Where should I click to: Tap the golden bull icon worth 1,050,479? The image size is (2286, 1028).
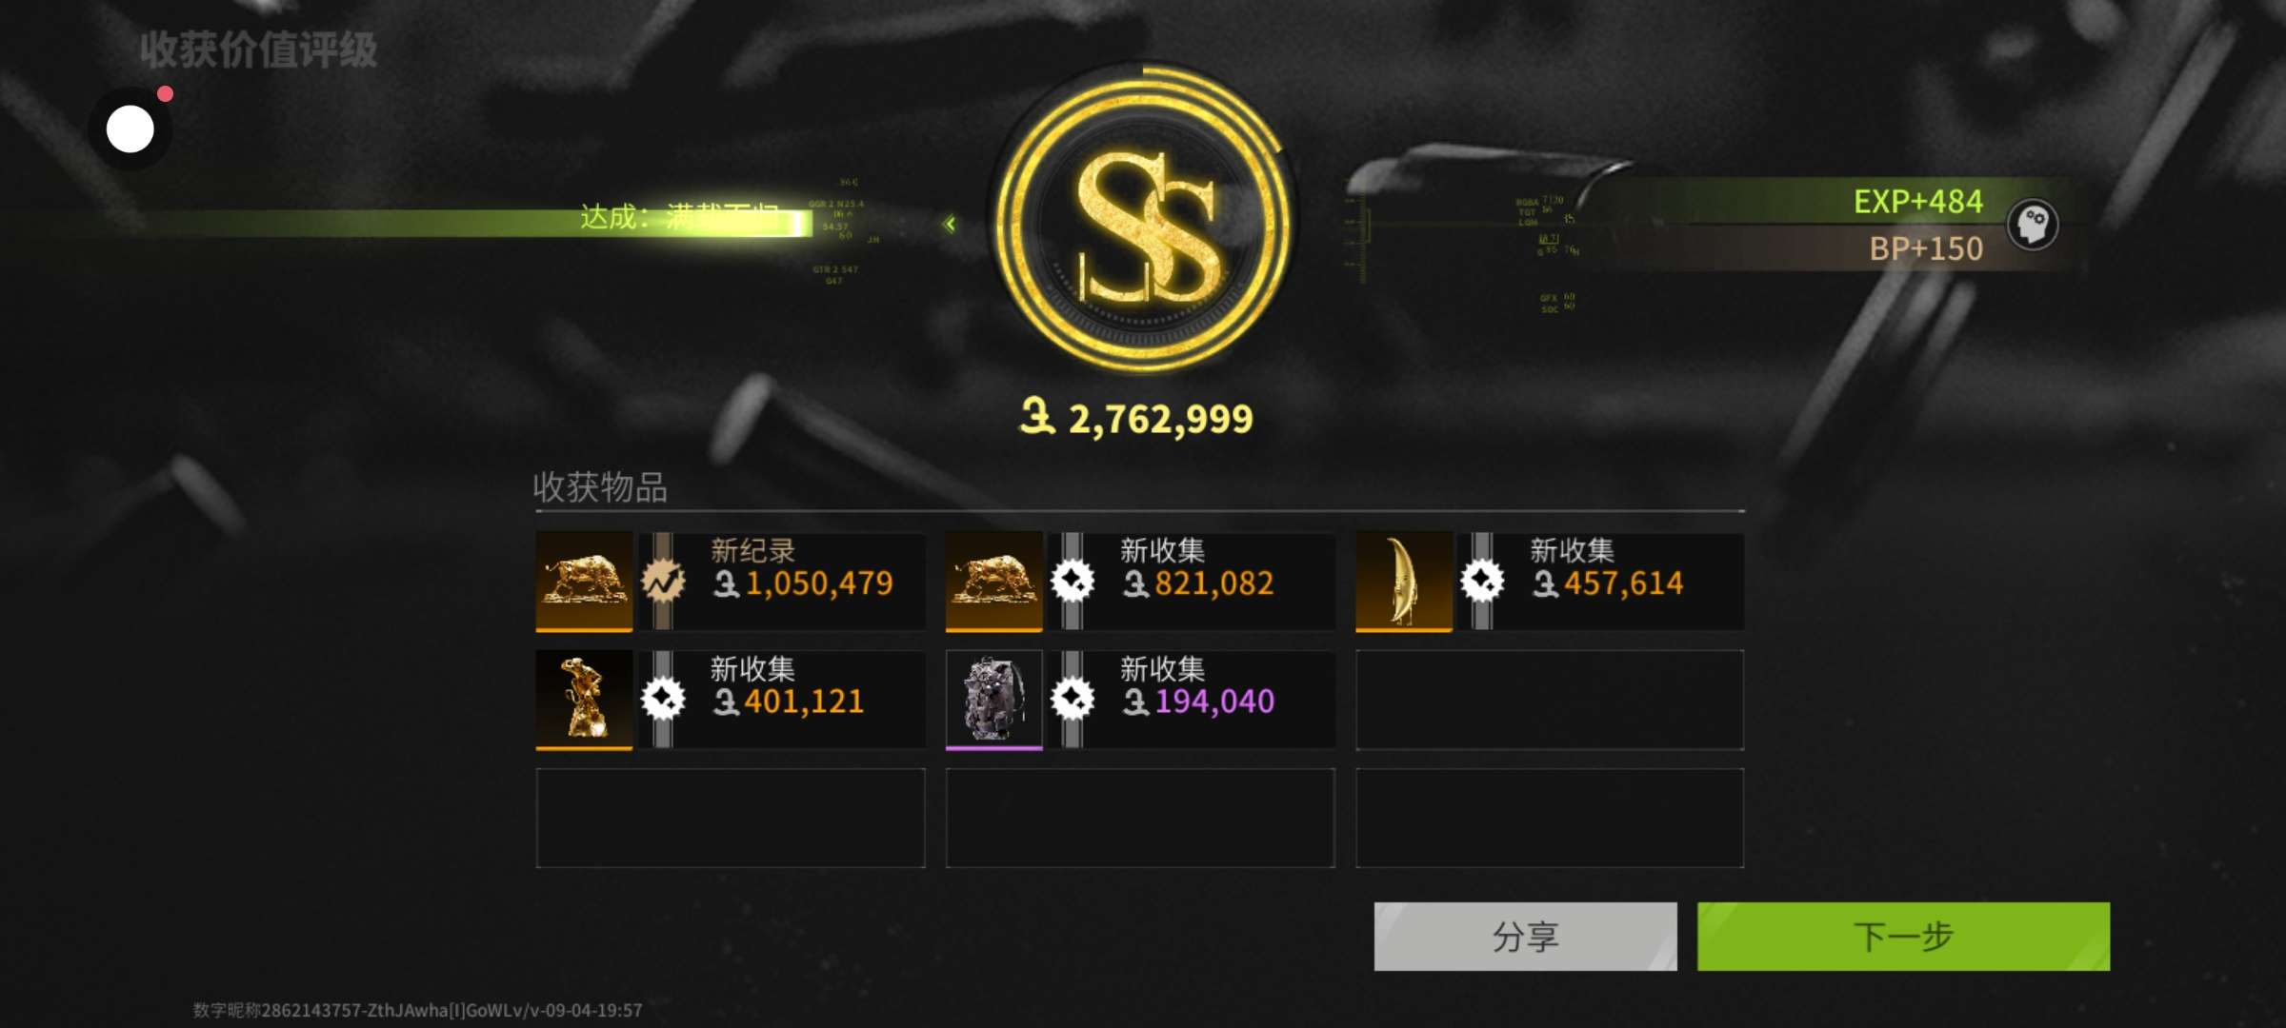584,581
